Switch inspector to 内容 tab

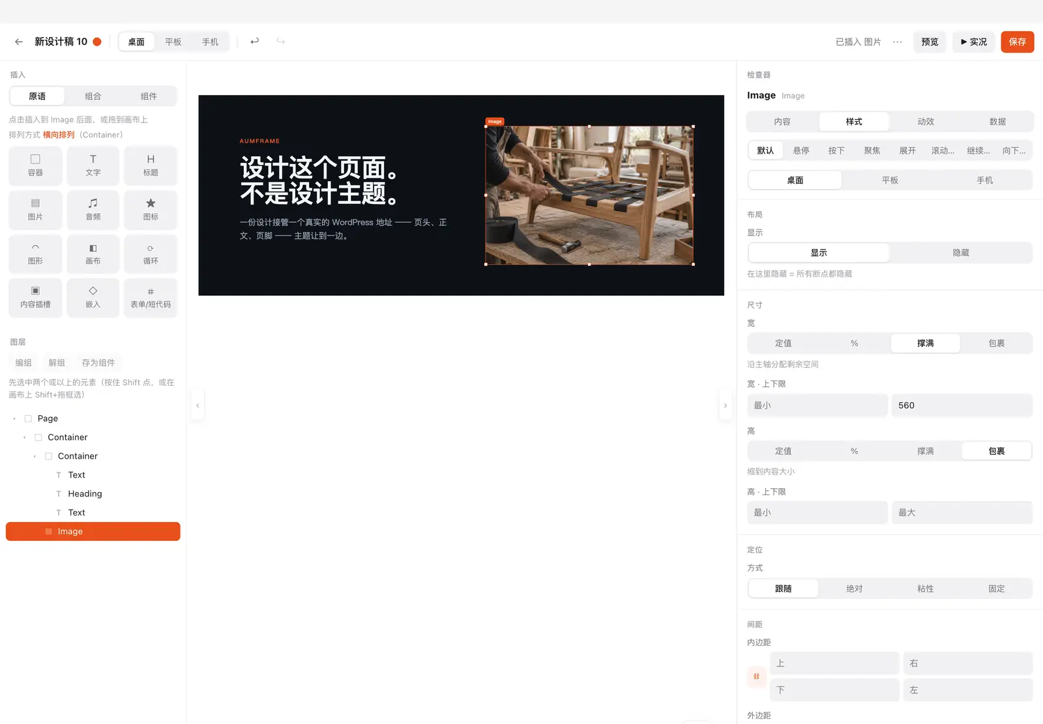pyautogui.click(x=782, y=122)
